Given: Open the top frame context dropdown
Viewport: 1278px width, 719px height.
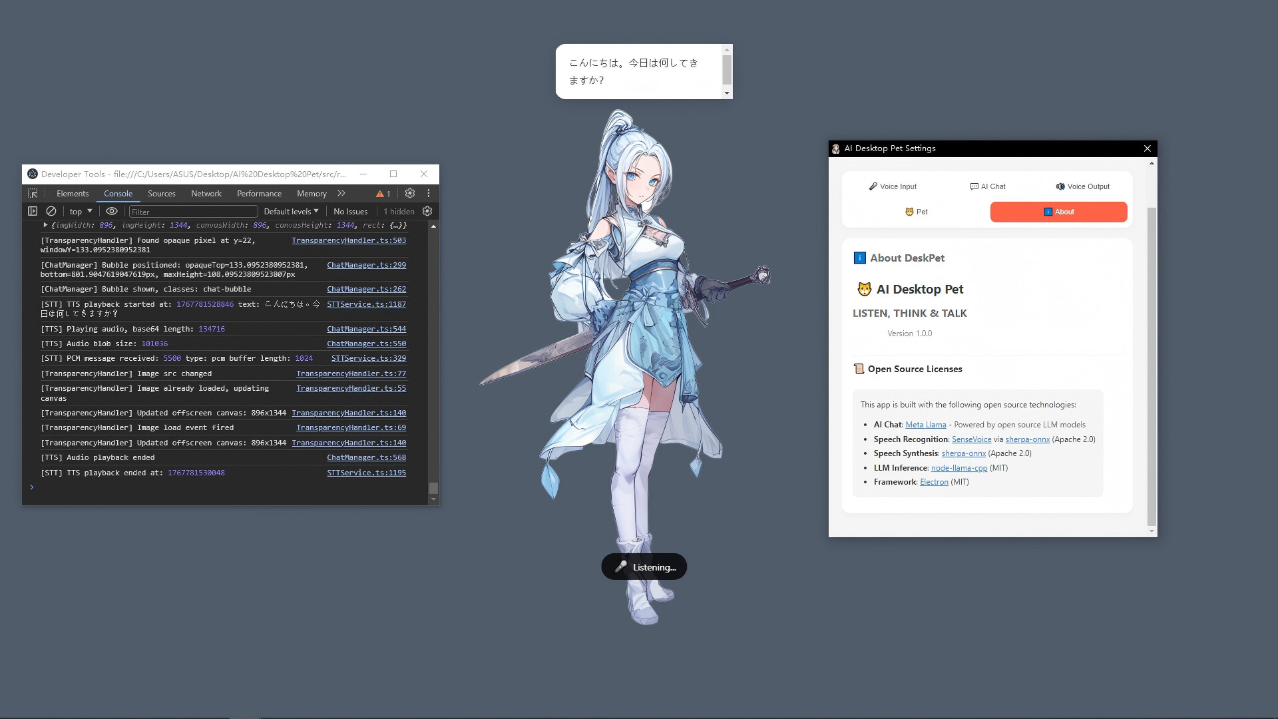Looking at the screenshot, I should tap(79, 211).
